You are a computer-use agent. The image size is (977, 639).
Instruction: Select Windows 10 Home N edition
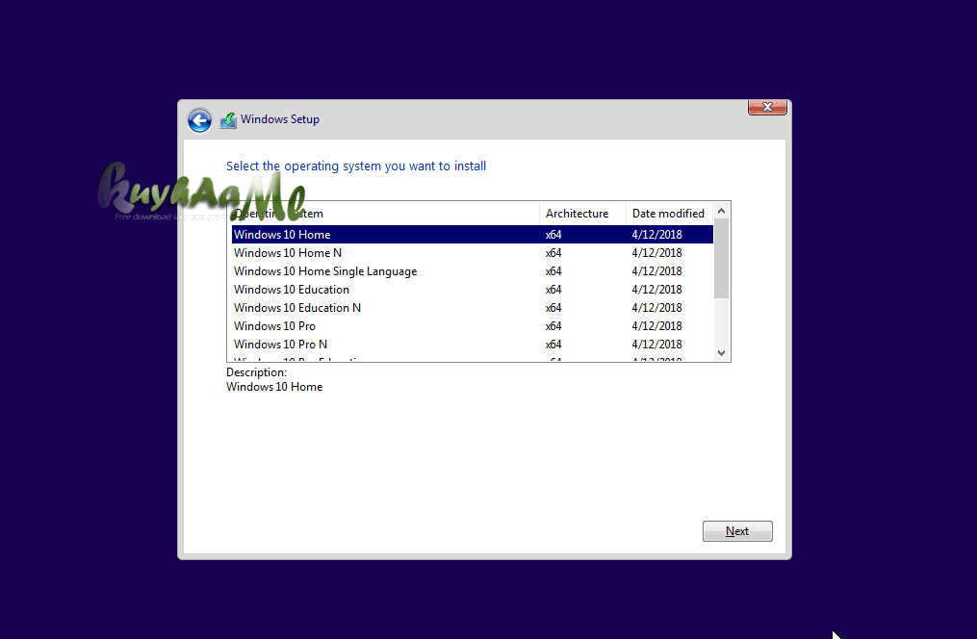[x=473, y=253]
